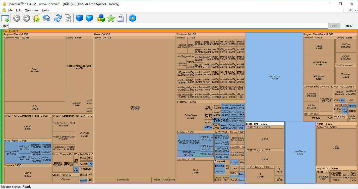
Task: Select the CUDNN 1.7GB block
Action: click(84, 134)
